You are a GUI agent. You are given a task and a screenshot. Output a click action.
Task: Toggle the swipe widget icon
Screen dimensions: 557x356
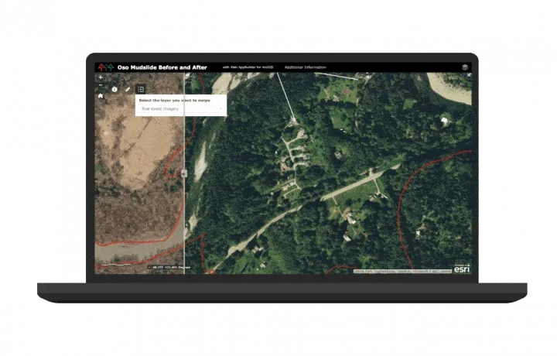(141, 90)
